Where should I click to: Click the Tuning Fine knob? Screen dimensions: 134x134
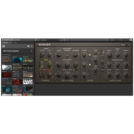[50, 55]
